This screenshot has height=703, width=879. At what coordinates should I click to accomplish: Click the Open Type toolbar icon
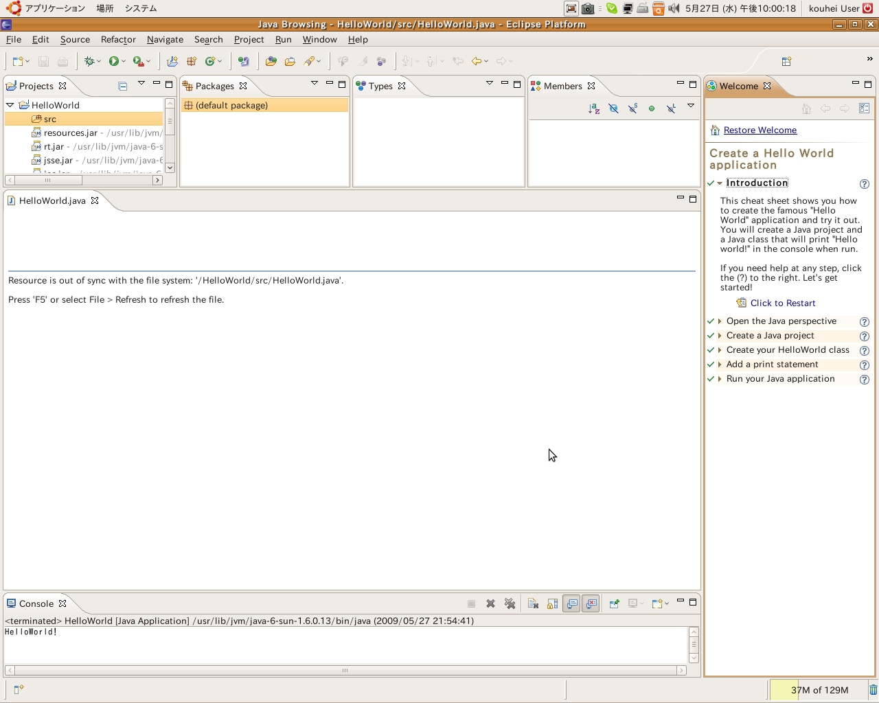click(271, 62)
